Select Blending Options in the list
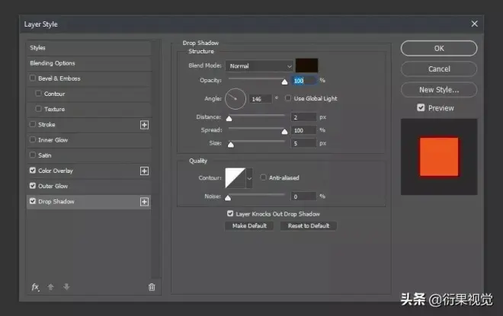Screen dimensions: 503x316 89,63
